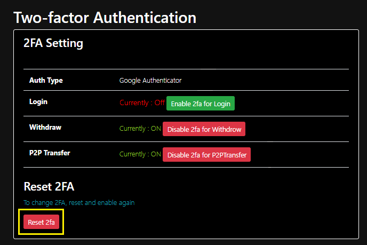Click empty area right of Google Authenticator

pyautogui.click(x=267, y=81)
